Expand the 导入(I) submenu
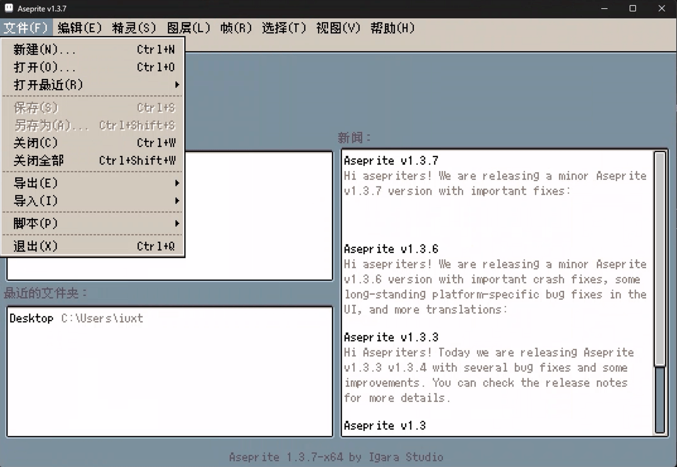This screenshot has width=677, height=467. pos(93,201)
